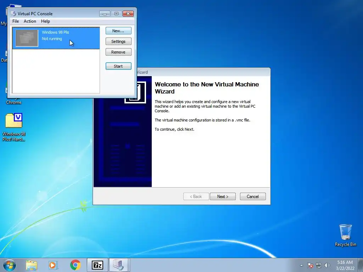Maximize the Virtual PC Console window
Viewport: 363px width, 272px height.
tap(116, 14)
